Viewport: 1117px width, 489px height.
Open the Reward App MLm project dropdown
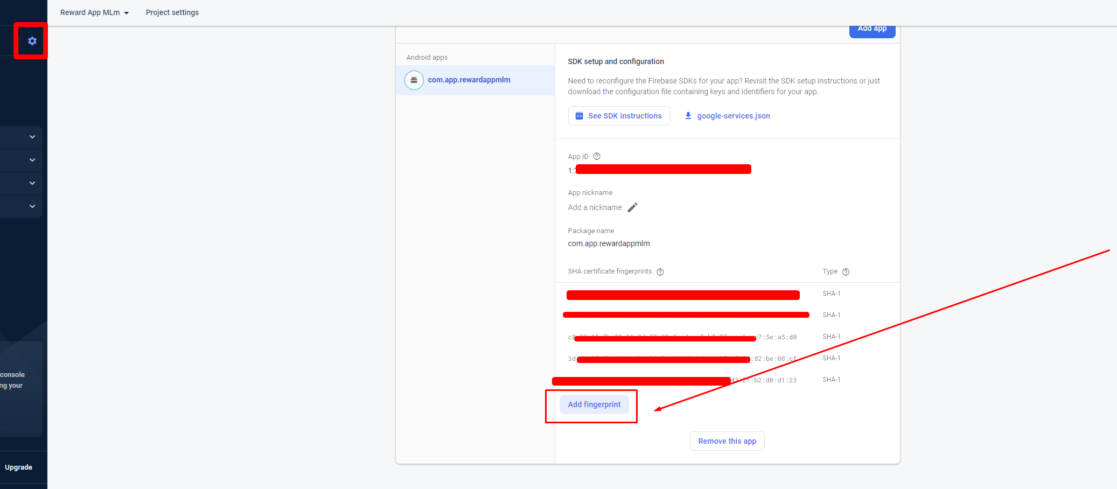coord(94,12)
